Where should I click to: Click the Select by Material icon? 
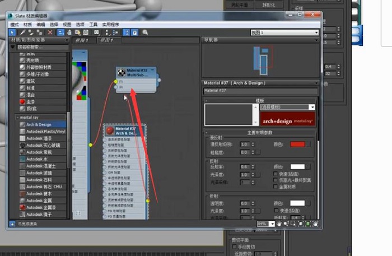[145, 32]
